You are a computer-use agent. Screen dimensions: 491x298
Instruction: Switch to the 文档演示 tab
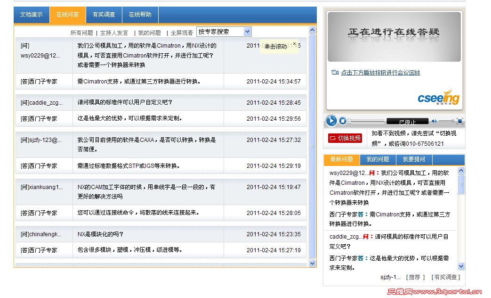[x=32, y=15]
